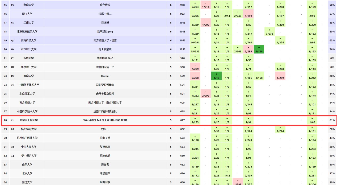Click the penalty total 1253
337x185 pixels.
(182, 49)
